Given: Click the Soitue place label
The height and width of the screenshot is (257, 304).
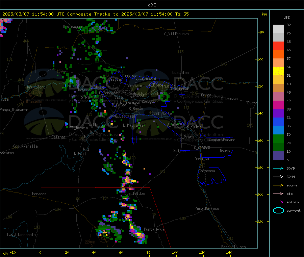Looking at the screenshot, I should (179, 151).
